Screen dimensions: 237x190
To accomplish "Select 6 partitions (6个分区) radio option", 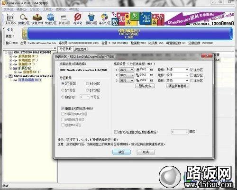I will (x=87, y=90).
